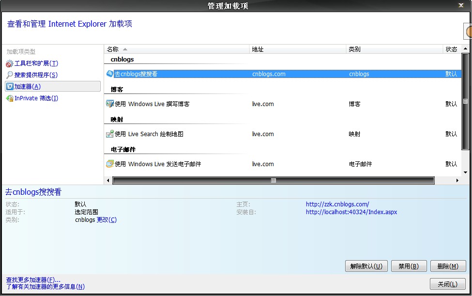Sort list by 类别 column header

pos(395,49)
